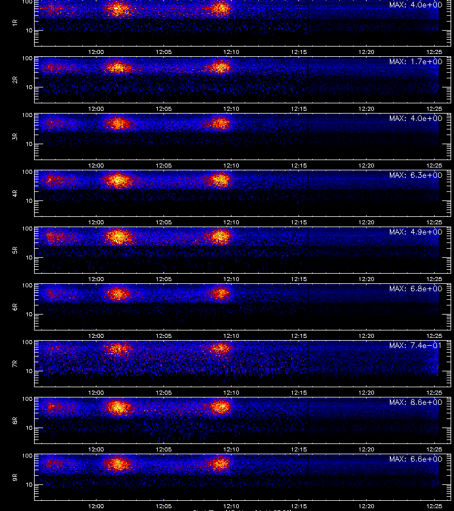Click the 12:00 tick label under panel 1R
The width and height of the screenshot is (454, 511).
pyautogui.click(x=96, y=52)
